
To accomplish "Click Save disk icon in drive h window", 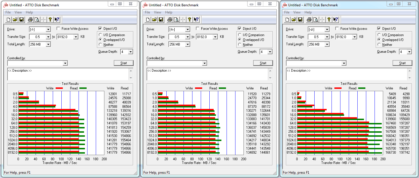I will click(161, 19).
